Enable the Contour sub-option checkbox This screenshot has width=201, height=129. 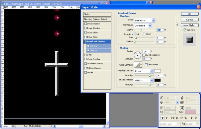tap(88, 46)
